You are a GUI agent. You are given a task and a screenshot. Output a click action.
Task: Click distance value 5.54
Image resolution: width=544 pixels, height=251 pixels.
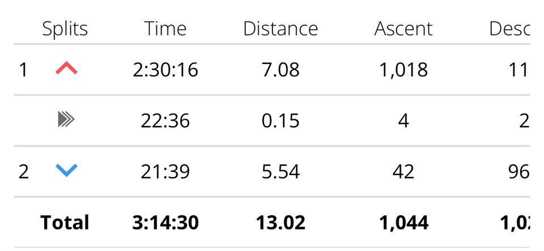280,172
